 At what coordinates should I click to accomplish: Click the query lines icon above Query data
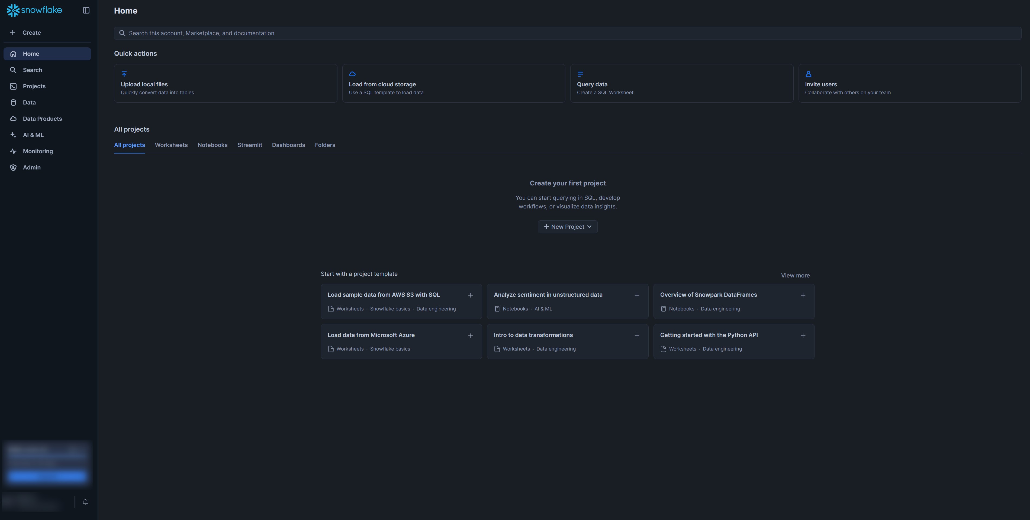pyautogui.click(x=580, y=74)
